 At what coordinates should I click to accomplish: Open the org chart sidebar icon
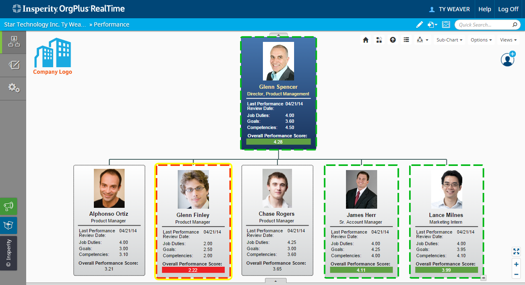click(14, 41)
